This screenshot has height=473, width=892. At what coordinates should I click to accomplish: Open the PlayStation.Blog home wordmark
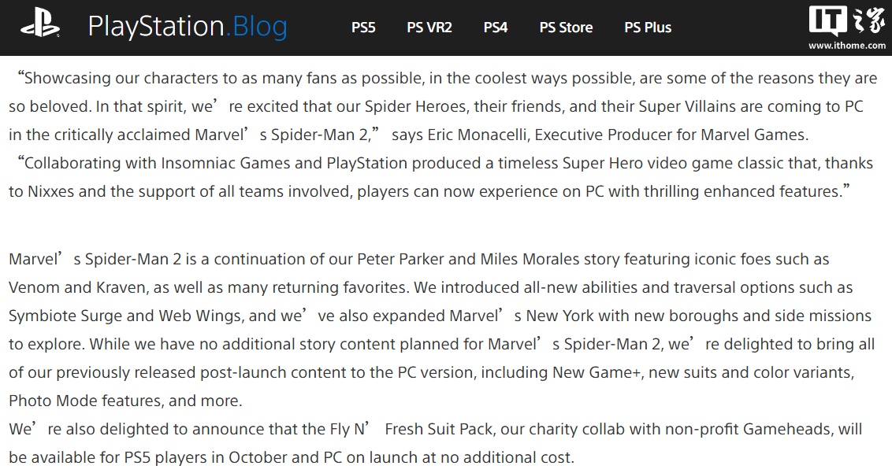pyautogui.click(x=188, y=28)
